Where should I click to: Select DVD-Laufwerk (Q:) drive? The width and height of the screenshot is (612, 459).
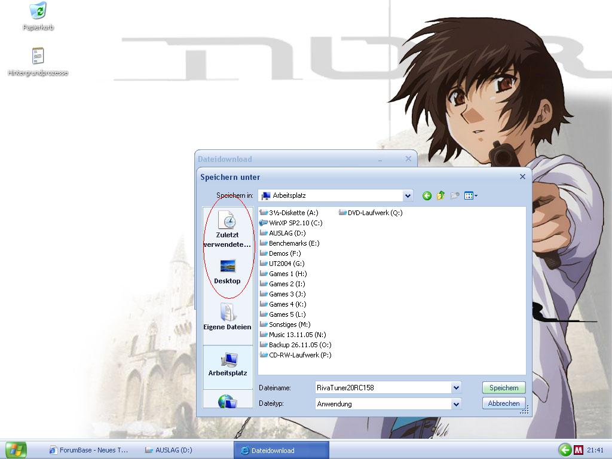[371, 213]
